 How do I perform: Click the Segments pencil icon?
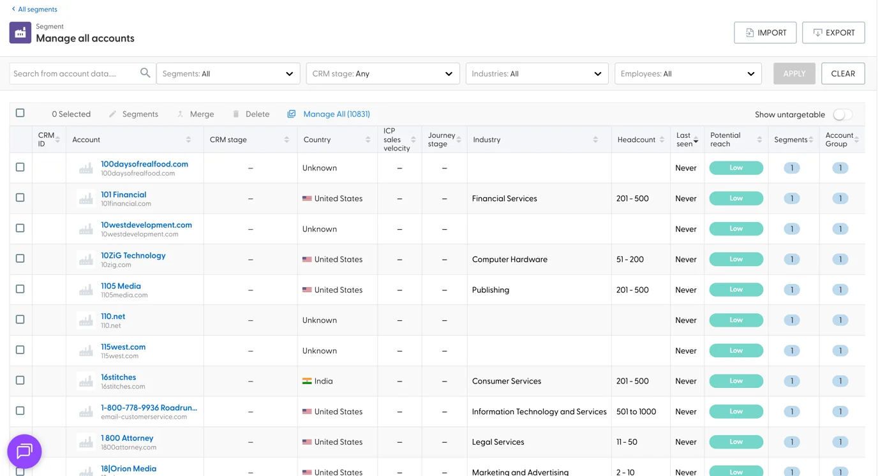coord(113,114)
